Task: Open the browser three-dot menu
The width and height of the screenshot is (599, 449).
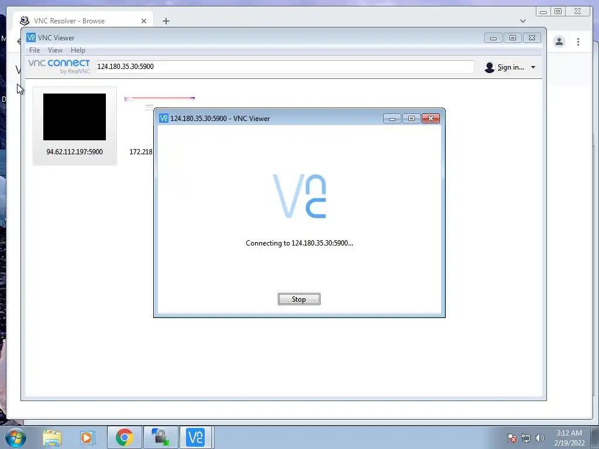Action: pyautogui.click(x=578, y=42)
